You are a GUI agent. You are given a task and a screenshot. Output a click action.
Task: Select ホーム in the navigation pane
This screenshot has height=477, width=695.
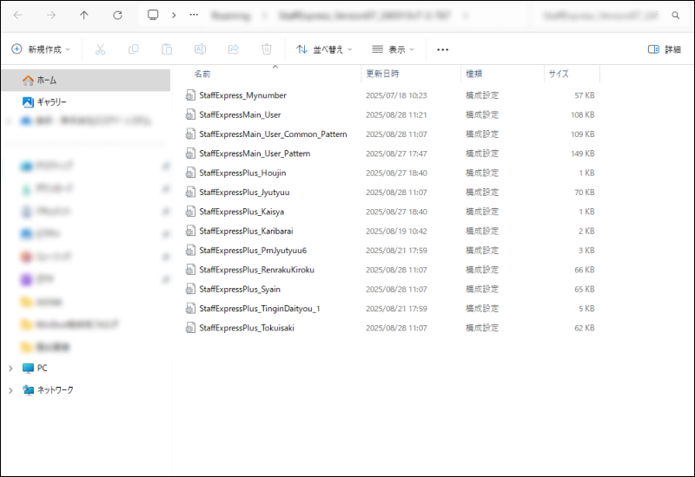(x=86, y=80)
